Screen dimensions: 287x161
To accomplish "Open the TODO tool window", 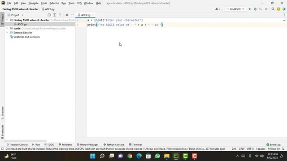I will 49,144.
